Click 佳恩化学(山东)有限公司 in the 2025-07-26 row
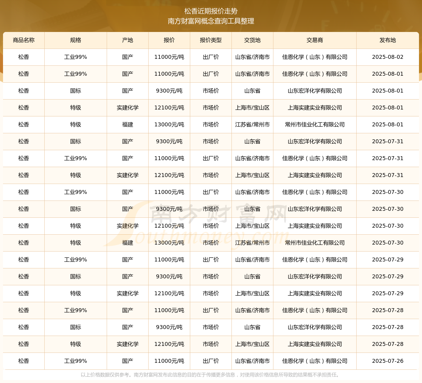Image resolution: width=422 pixels, height=383 pixels. point(315,361)
